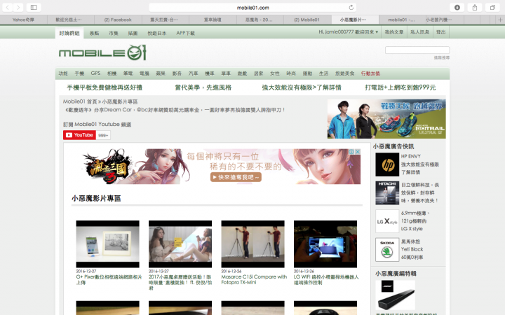Image resolution: width=505 pixels, height=315 pixels.
Task: Switch to the (2) Mobile01 tab
Action: click(307, 20)
